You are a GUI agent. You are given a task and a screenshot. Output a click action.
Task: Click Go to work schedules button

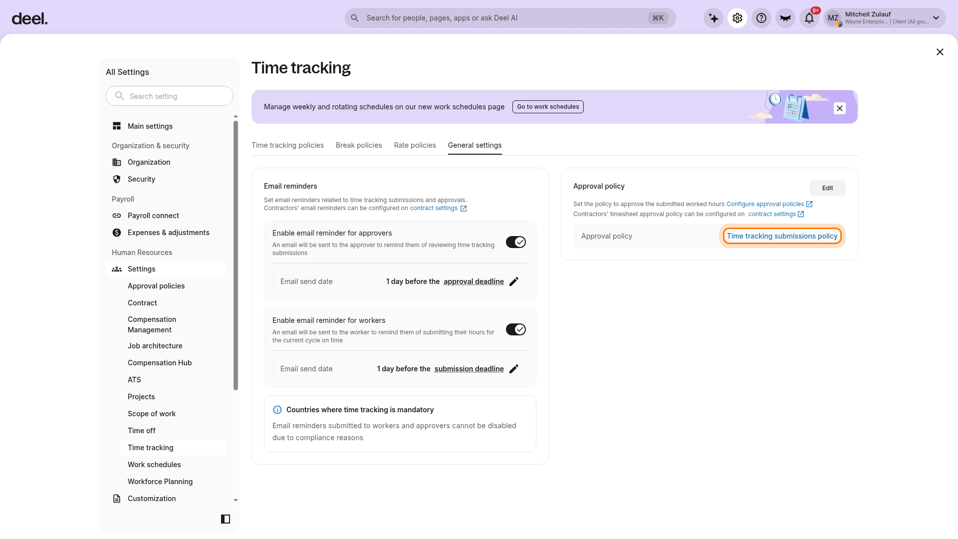pos(548,107)
